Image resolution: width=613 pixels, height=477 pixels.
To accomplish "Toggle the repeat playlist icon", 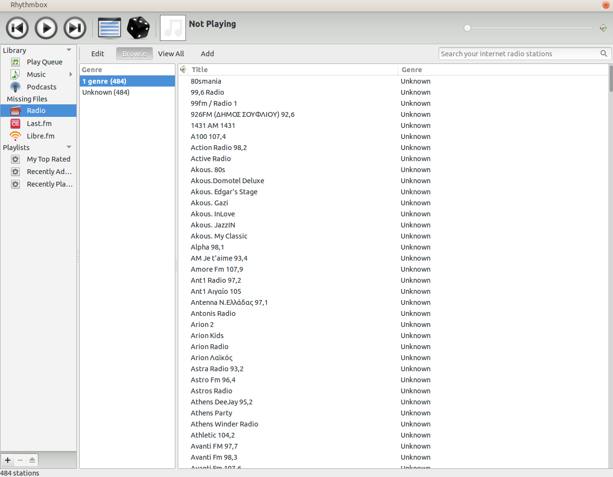I will [110, 28].
